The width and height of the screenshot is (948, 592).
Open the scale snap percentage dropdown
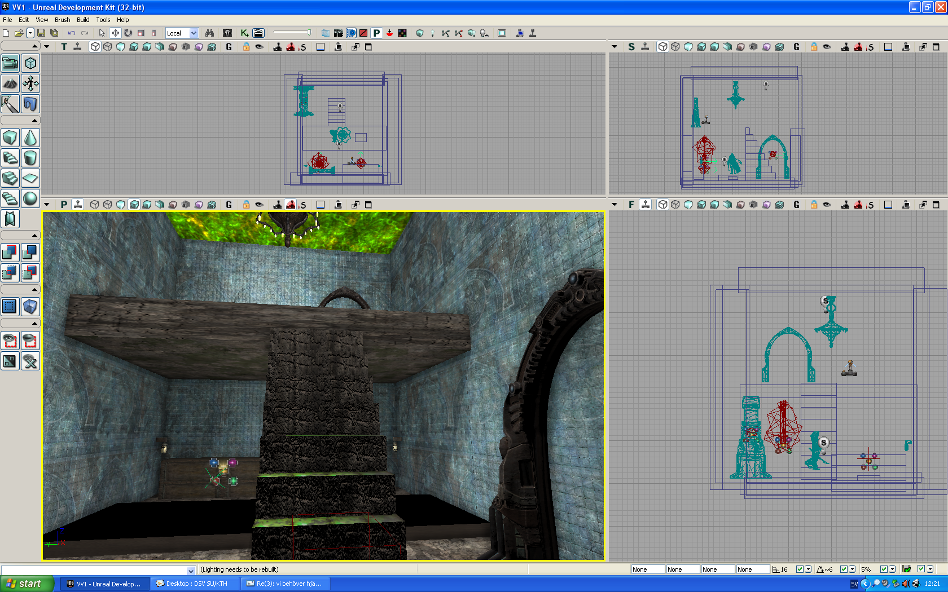(892, 569)
